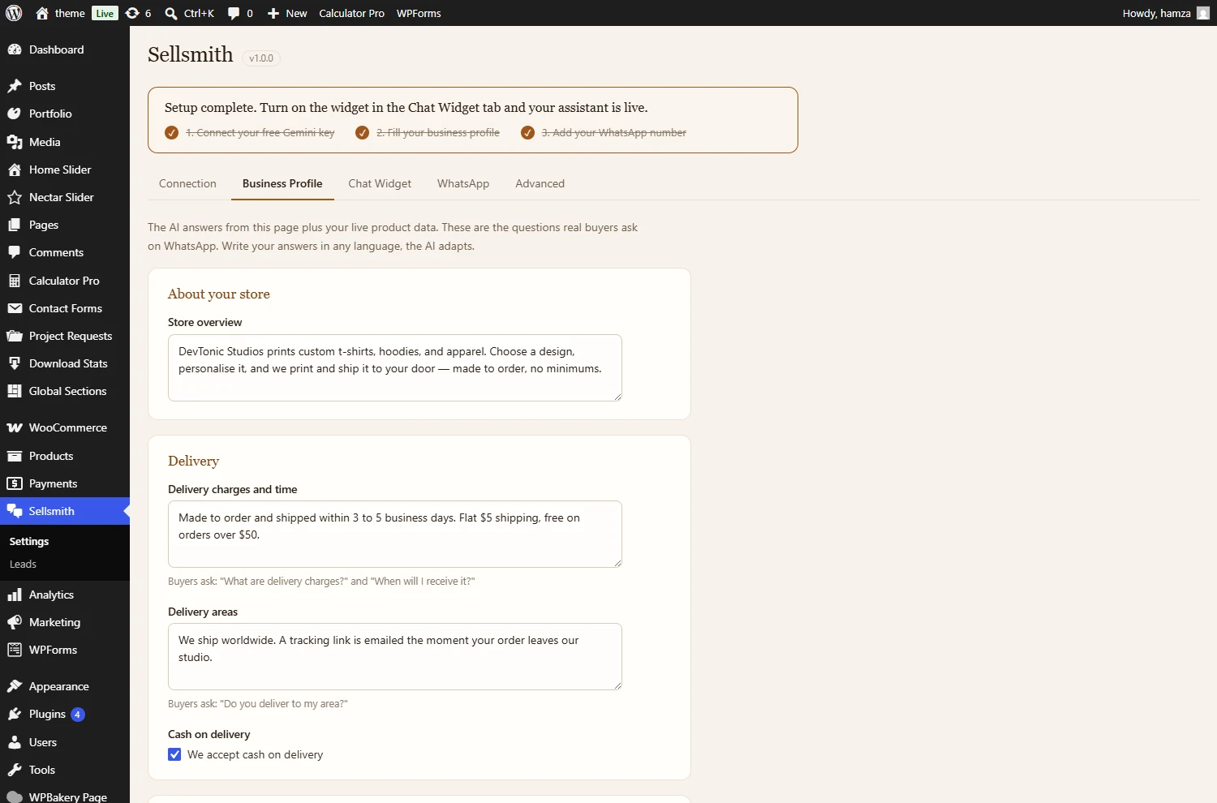Click the Sellsmith sidebar menu item
The height and width of the screenshot is (803, 1217).
coord(65,511)
